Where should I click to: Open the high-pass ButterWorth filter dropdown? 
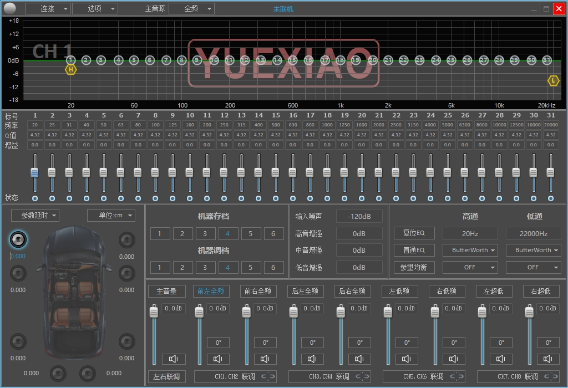tap(470, 250)
